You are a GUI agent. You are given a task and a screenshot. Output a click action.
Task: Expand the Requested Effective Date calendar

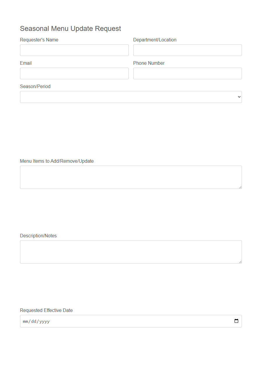236,321
